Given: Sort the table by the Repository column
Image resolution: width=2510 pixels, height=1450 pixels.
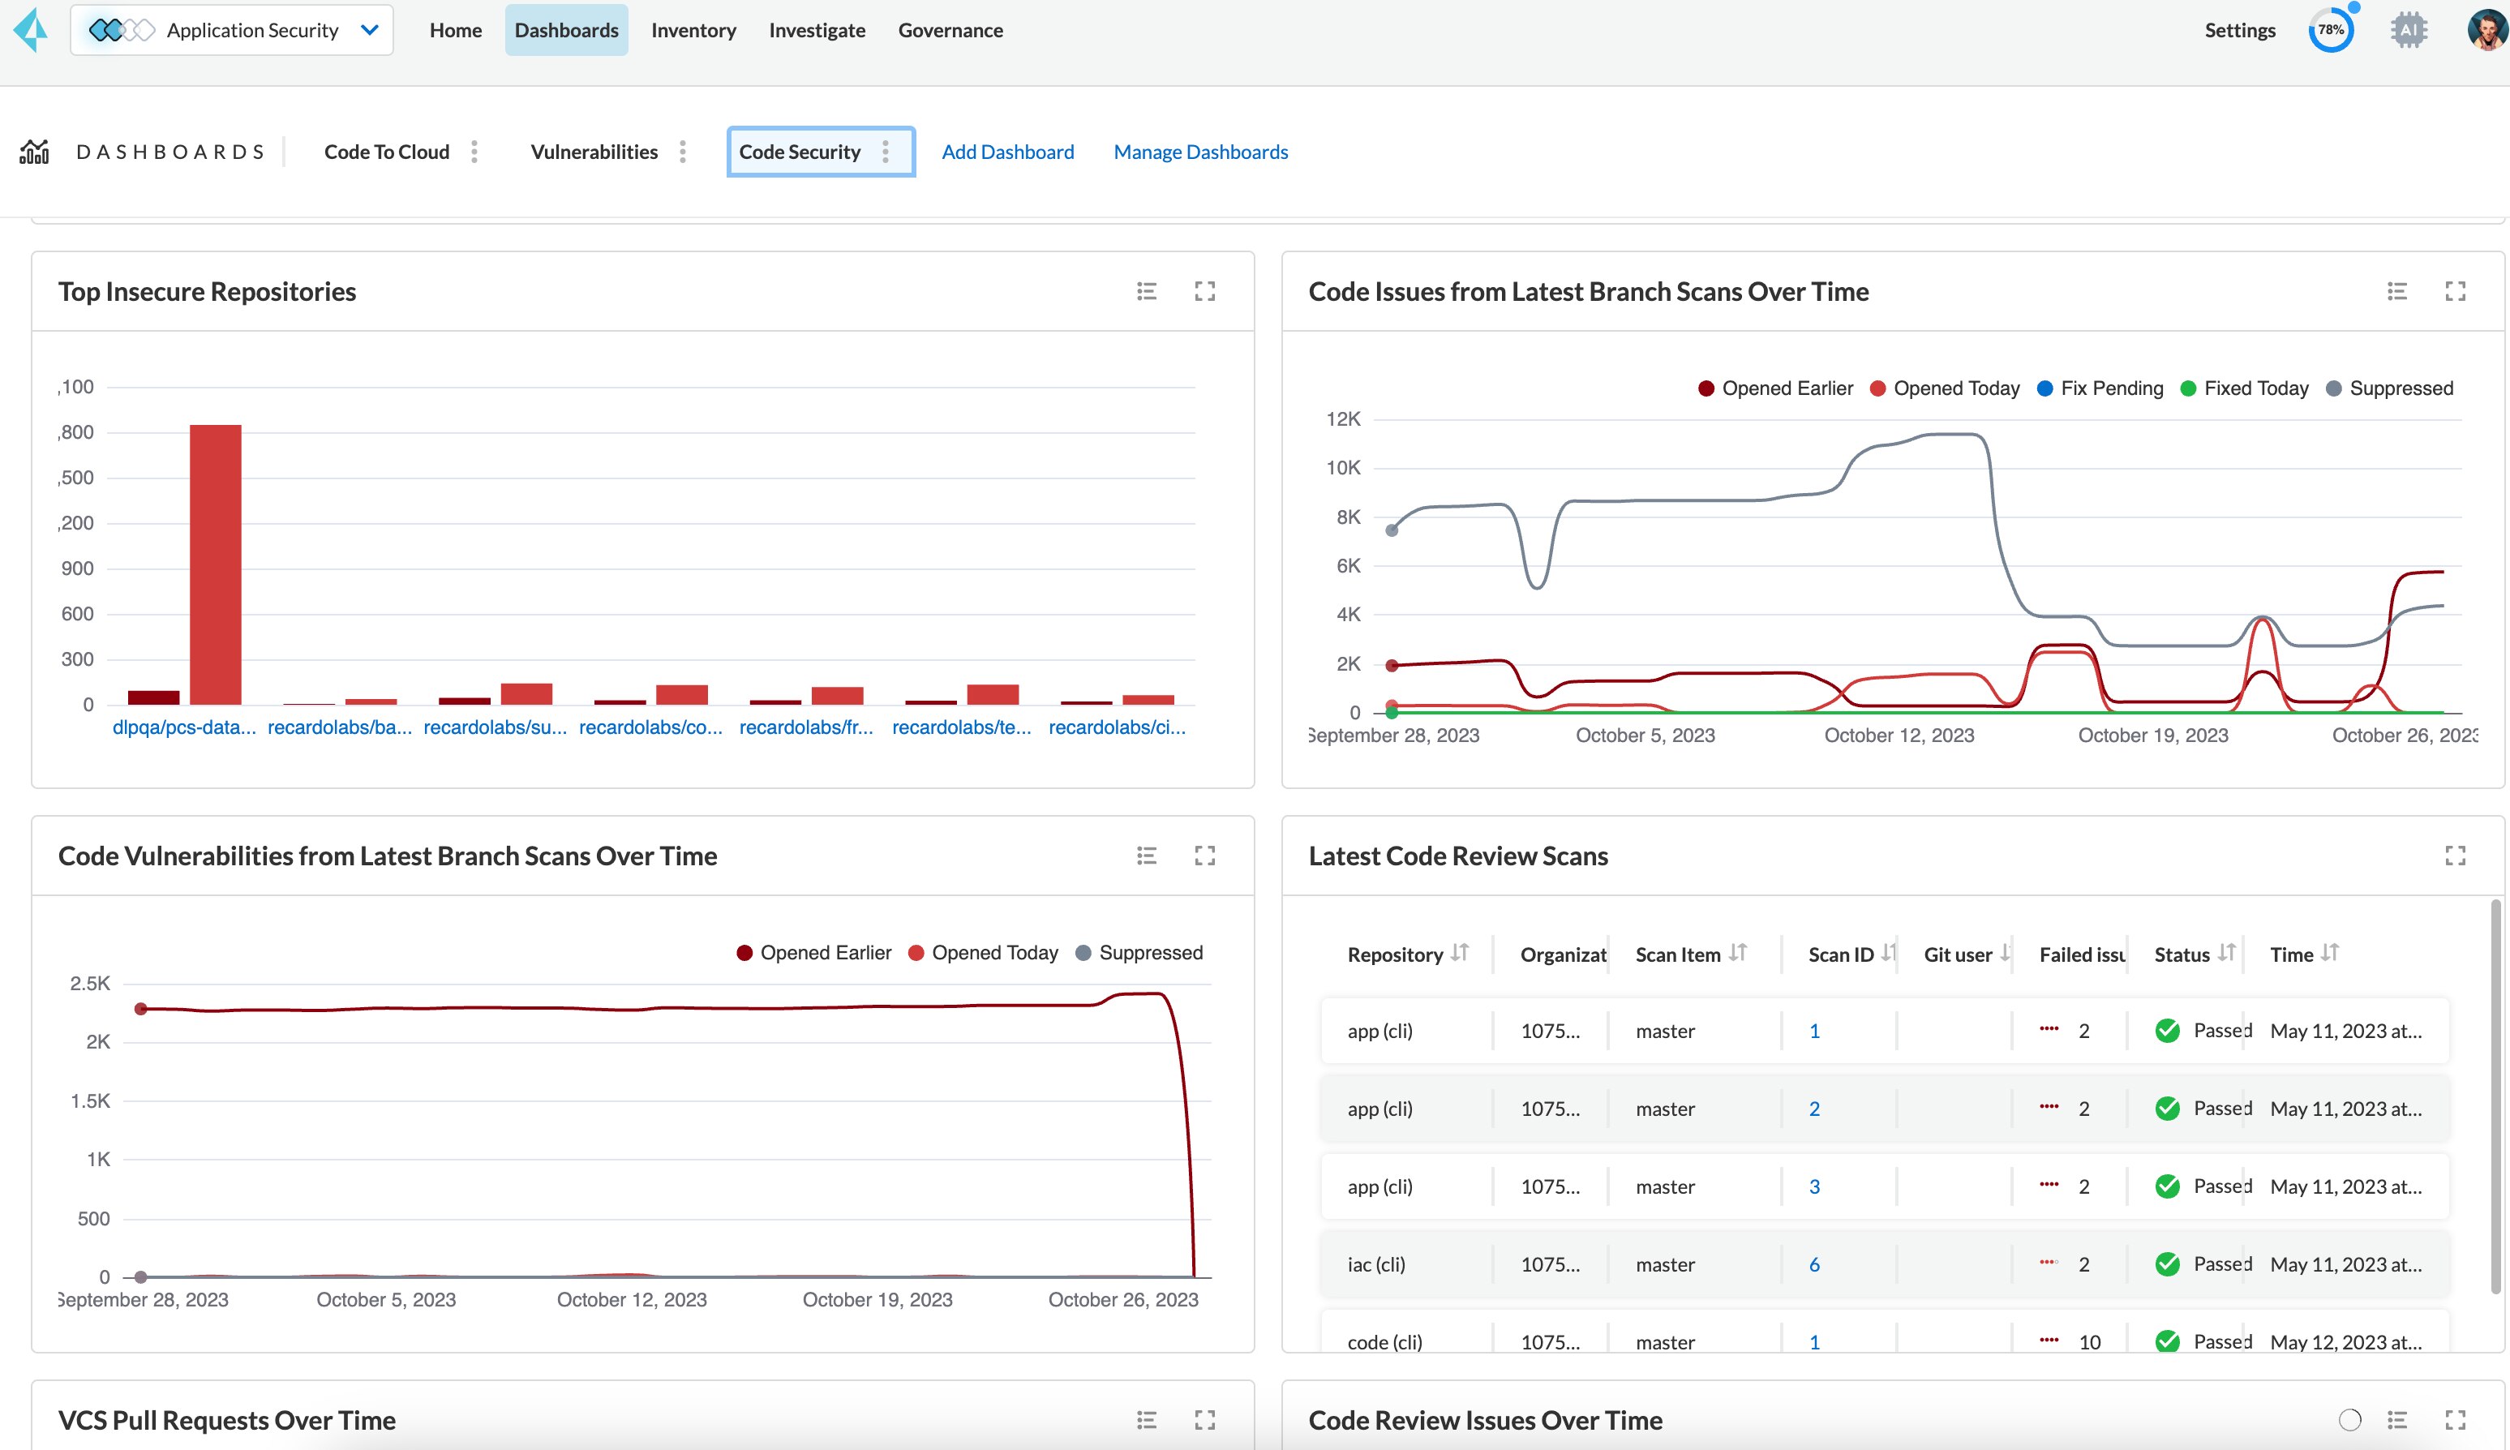Looking at the screenshot, I should click(1460, 953).
